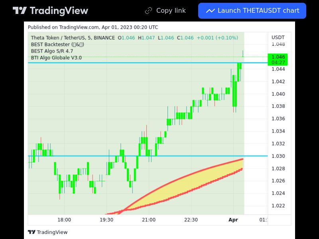This screenshot has height=239, width=319.
Task: Click the 1.044 price axis label
Action: point(278,69)
